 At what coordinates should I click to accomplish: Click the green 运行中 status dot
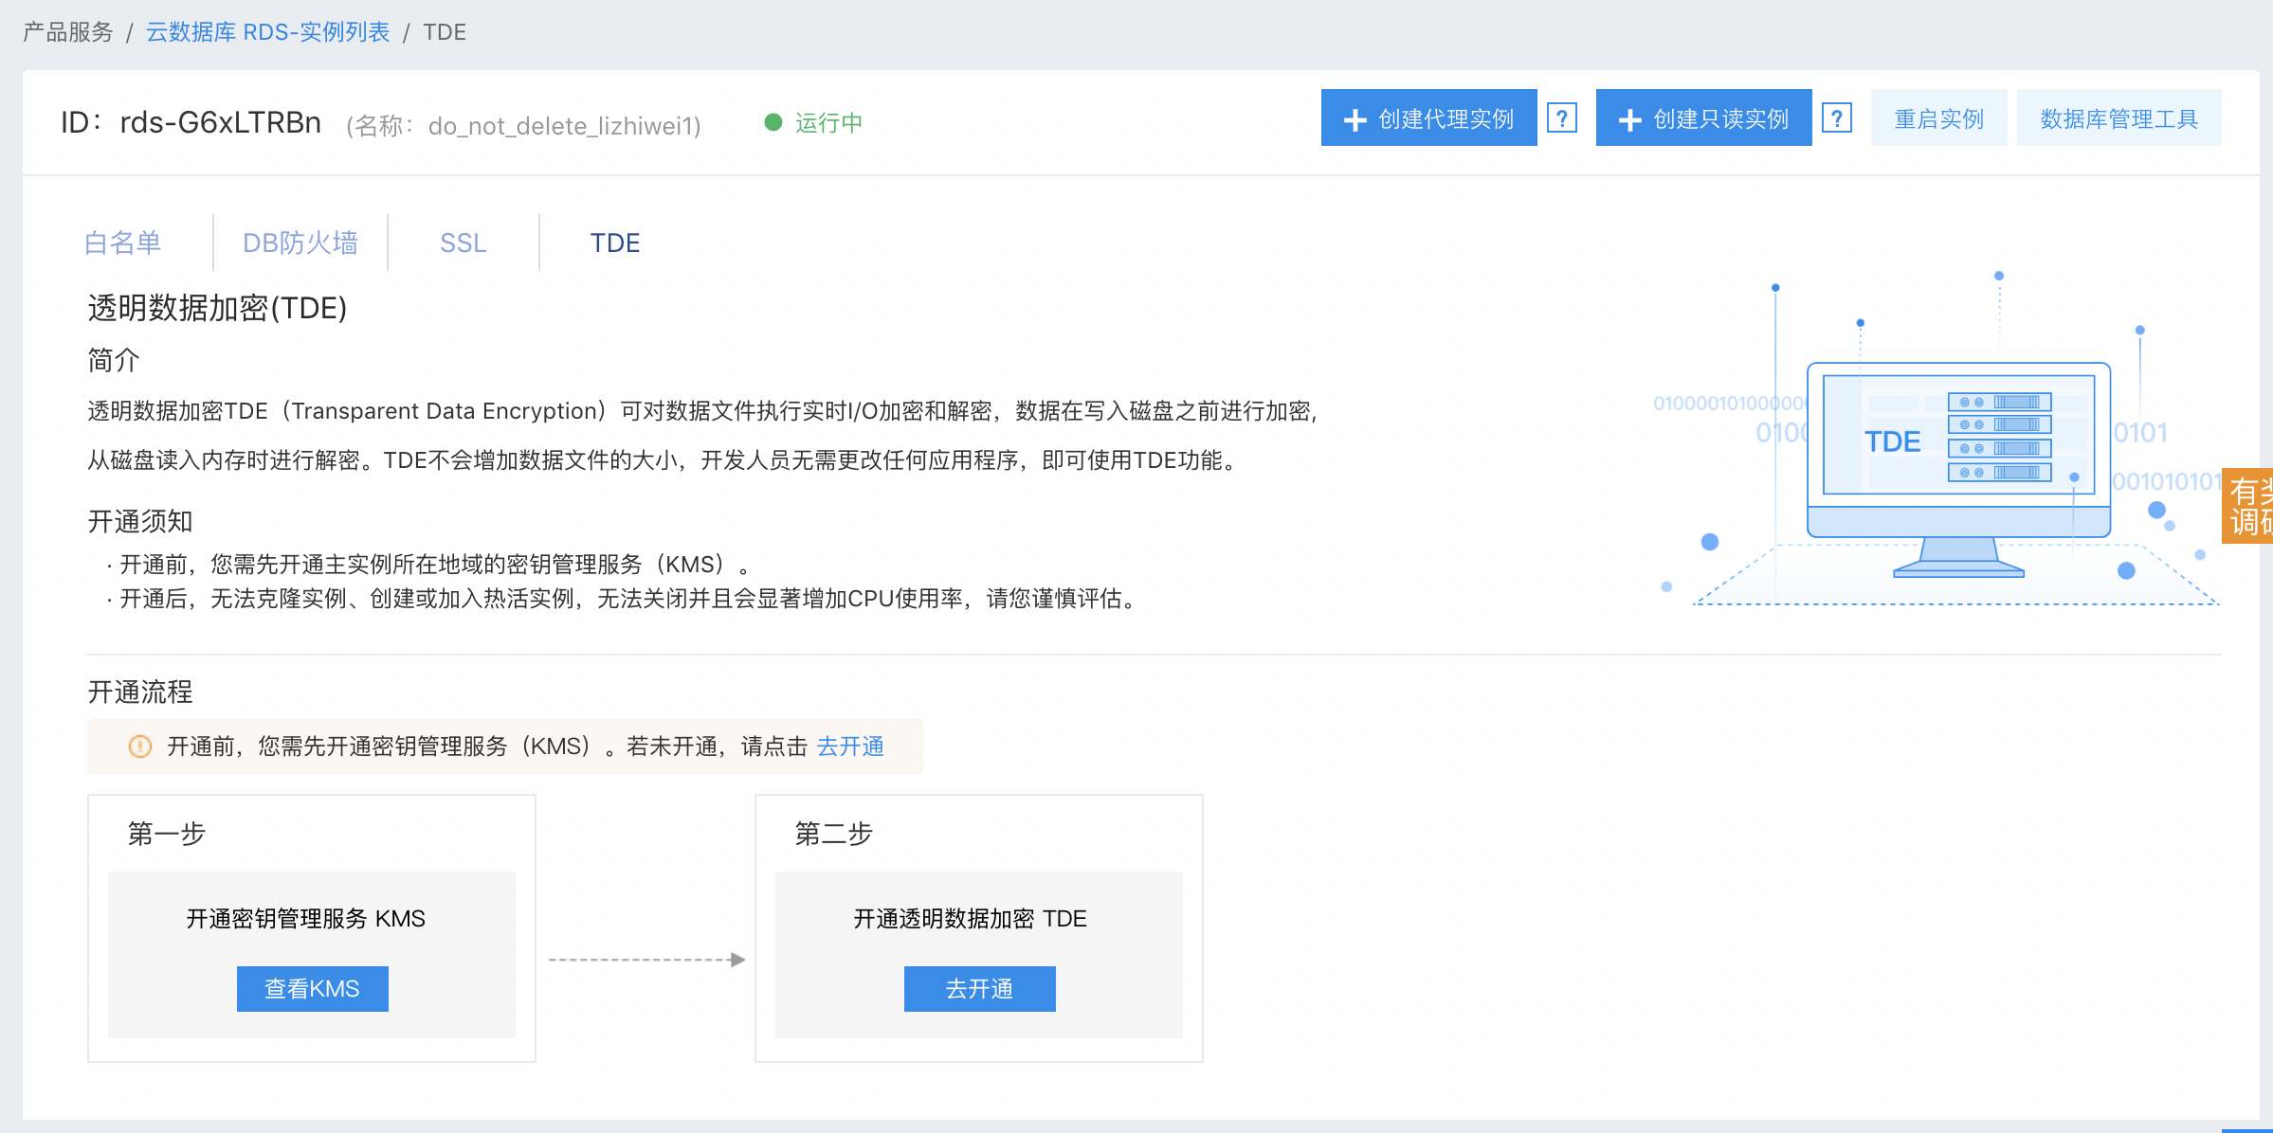click(773, 122)
